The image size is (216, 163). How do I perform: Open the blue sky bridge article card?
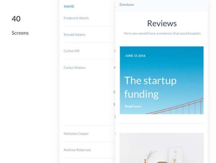162,80
